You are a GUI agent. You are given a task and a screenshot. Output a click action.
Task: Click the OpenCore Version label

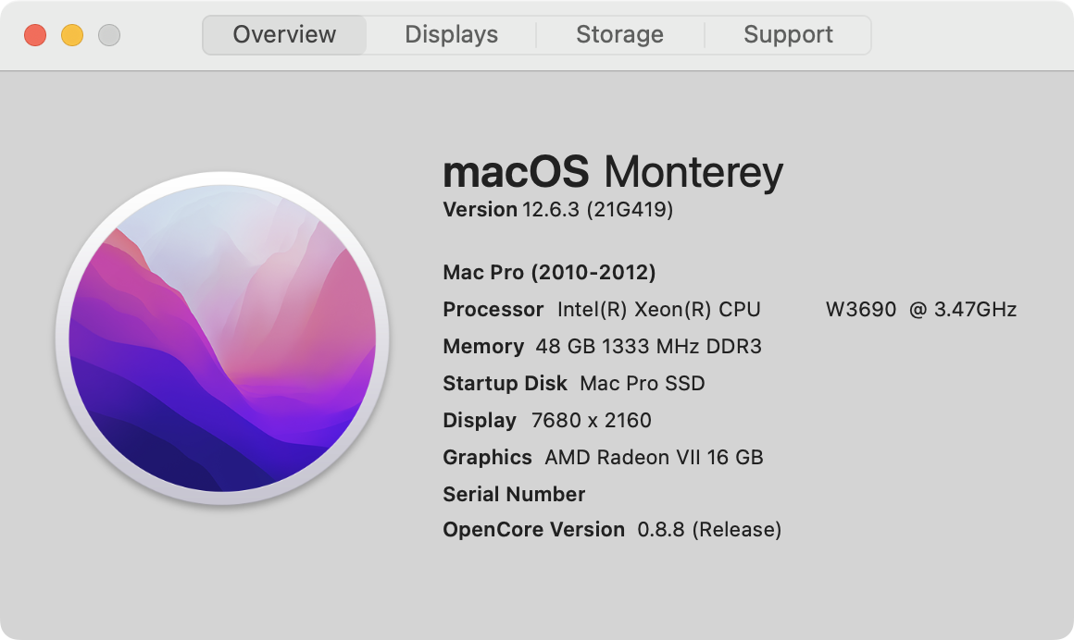[x=533, y=530]
